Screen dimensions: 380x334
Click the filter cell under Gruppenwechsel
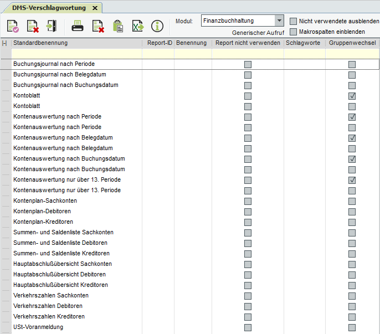click(352, 54)
